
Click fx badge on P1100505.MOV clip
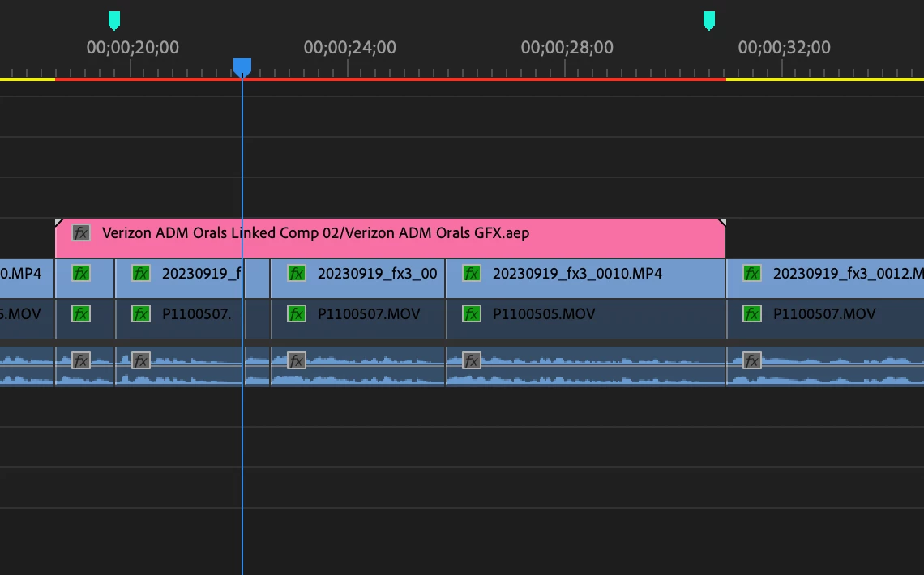click(472, 313)
